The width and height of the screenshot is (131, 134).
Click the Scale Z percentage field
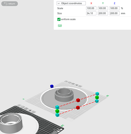click(114, 8)
